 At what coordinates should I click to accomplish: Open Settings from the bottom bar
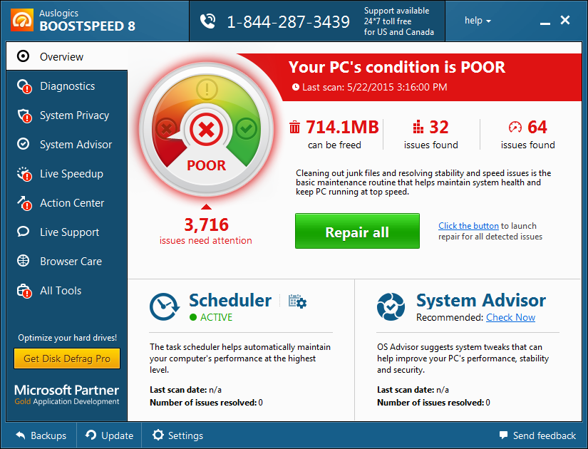pyautogui.click(x=178, y=435)
